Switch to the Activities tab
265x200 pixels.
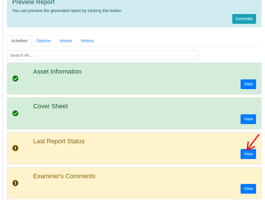click(19, 41)
